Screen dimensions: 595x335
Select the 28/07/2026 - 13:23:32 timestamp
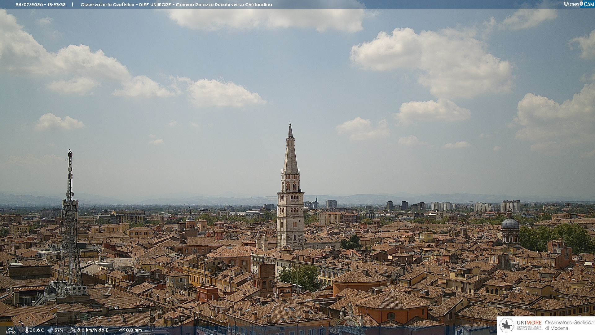(x=41, y=5)
